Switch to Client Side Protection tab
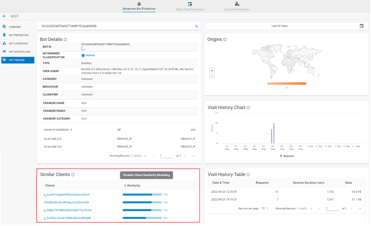This screenshot has height=226, width=371. tap(190, 7)
